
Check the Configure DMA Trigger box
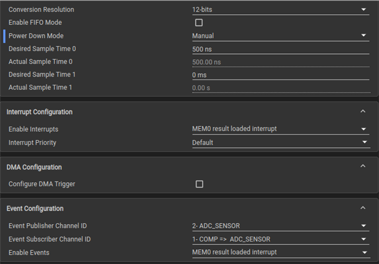[x=200, y=184]
